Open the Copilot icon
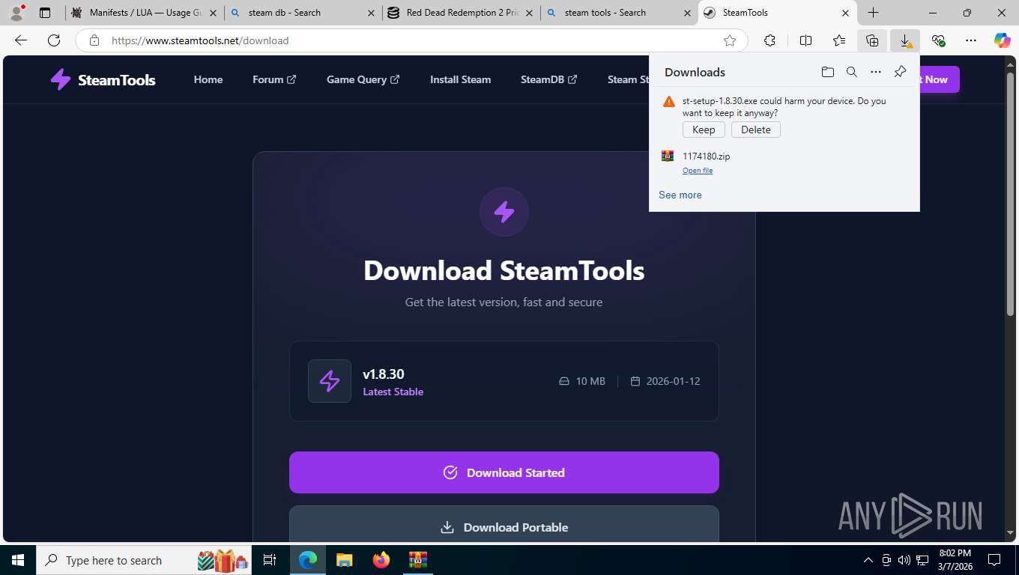Screen dimensions: 1019x575 click(x=1003, y=40)
